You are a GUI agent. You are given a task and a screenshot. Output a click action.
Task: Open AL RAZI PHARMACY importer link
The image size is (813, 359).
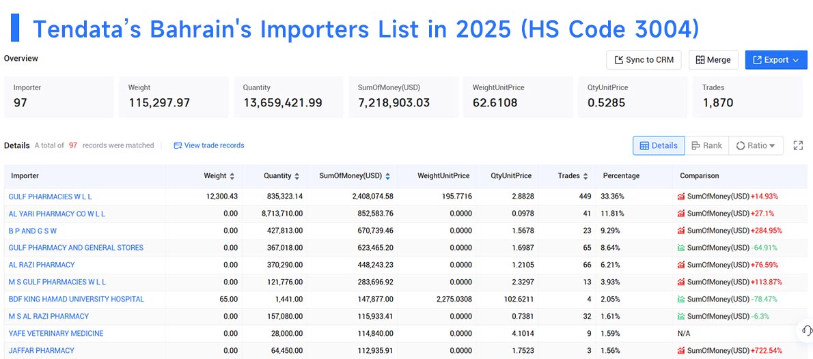click(42, 265)
